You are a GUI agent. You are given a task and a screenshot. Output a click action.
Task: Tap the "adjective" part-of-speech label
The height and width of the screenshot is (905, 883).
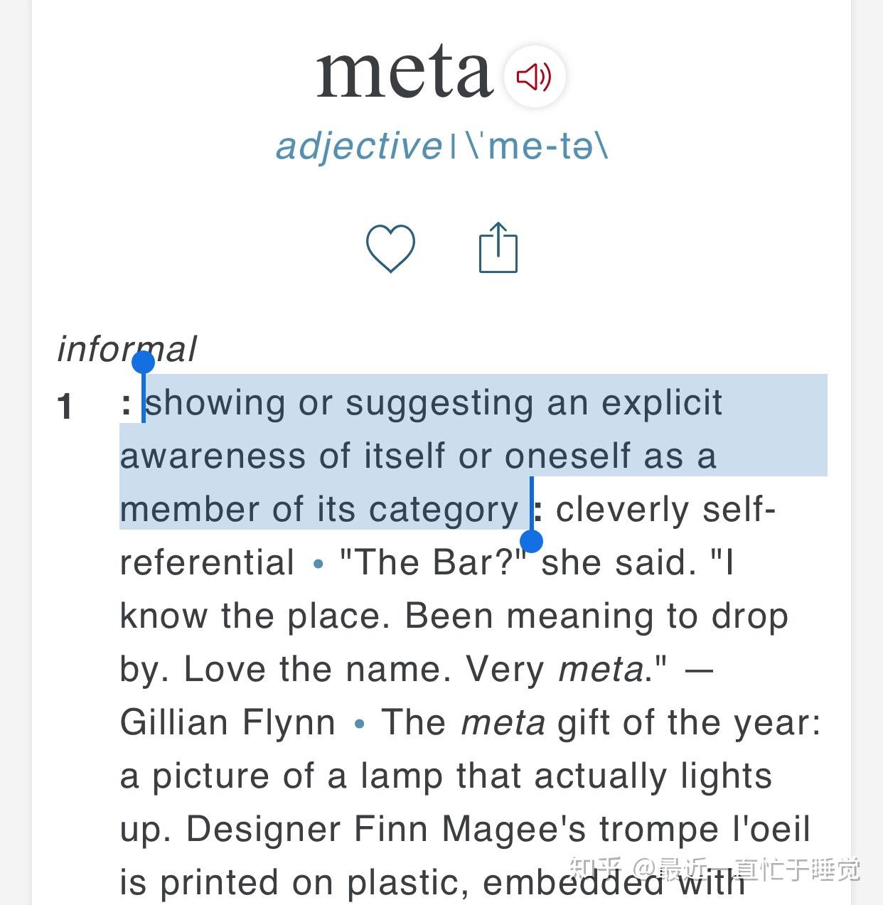point(358,146)
